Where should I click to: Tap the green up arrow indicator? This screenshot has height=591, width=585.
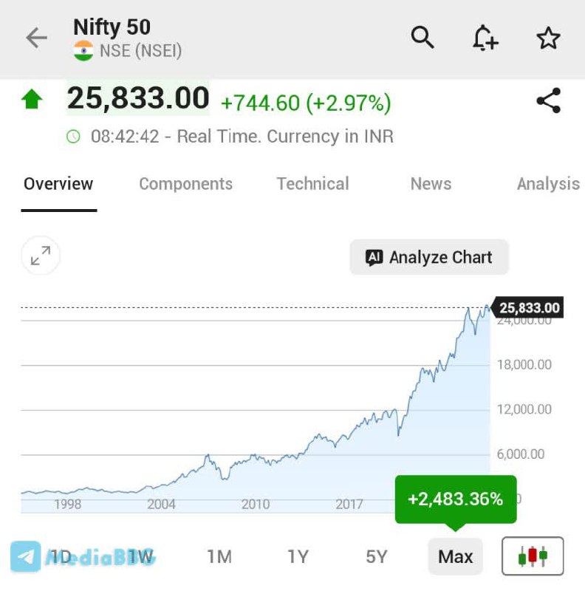point(32,99)
